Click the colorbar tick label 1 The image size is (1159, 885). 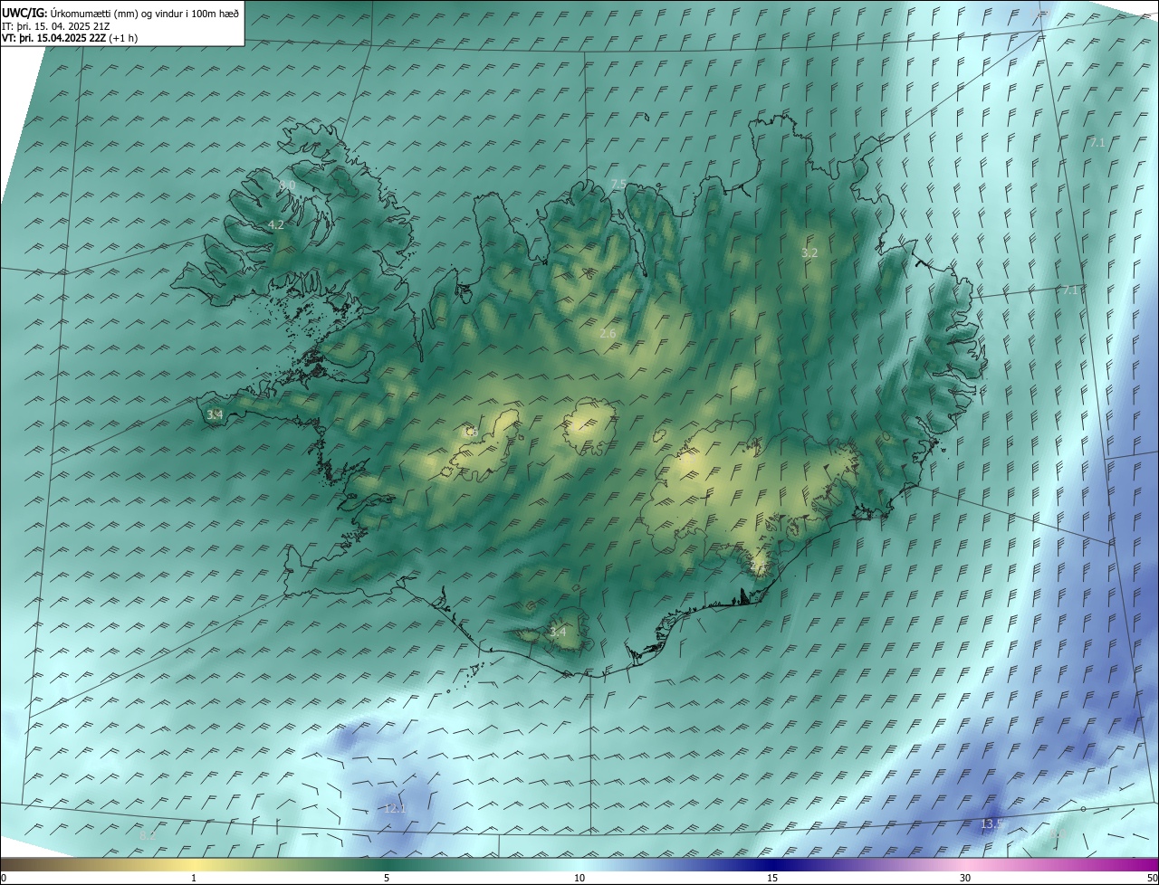click(x=194, y=879)
